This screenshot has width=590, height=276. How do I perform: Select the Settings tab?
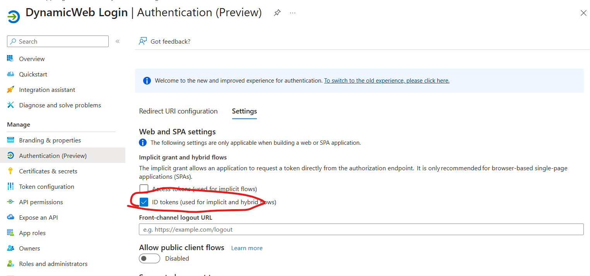[x=244, y=111]
